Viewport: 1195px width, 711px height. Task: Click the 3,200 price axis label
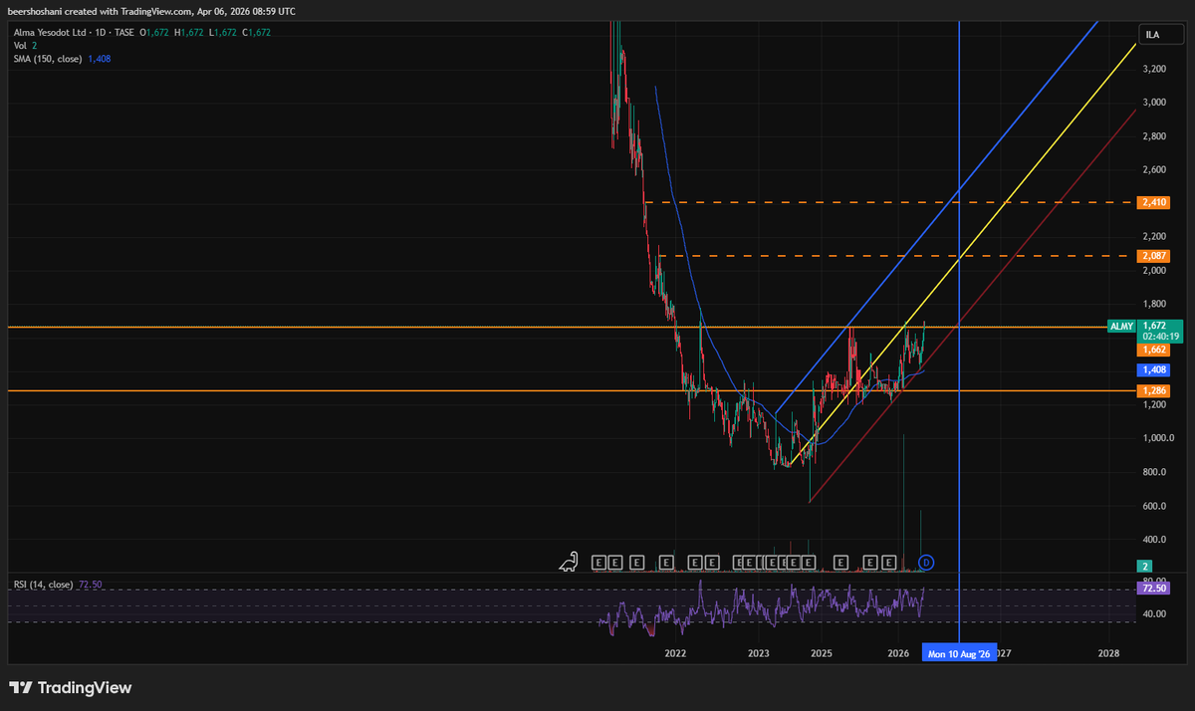(x=1154, y=69)
